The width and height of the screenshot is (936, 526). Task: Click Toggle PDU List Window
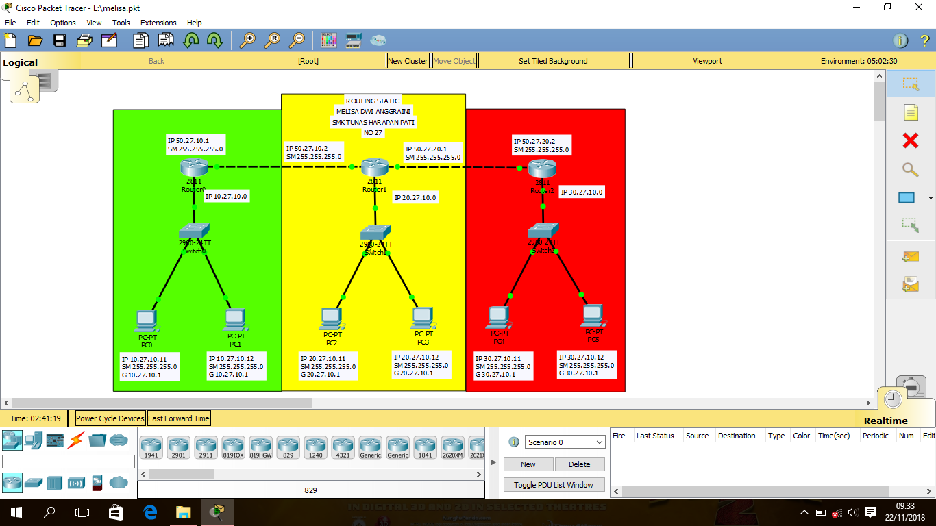554,484
